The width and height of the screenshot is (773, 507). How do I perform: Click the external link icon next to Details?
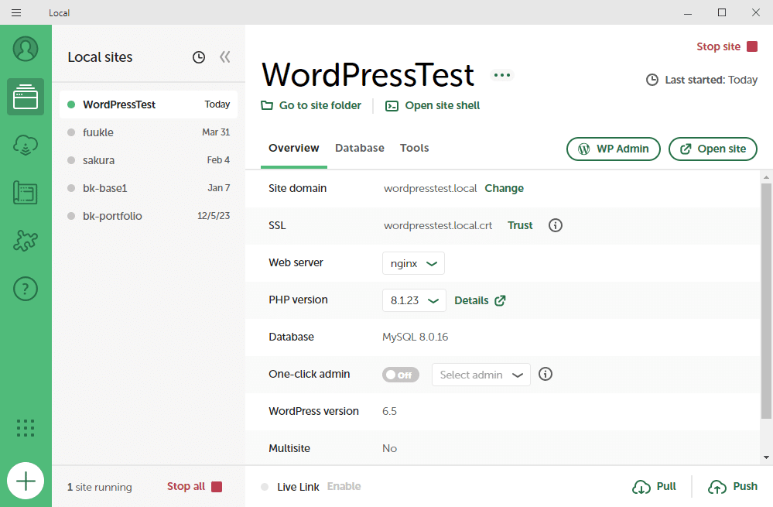500,300
